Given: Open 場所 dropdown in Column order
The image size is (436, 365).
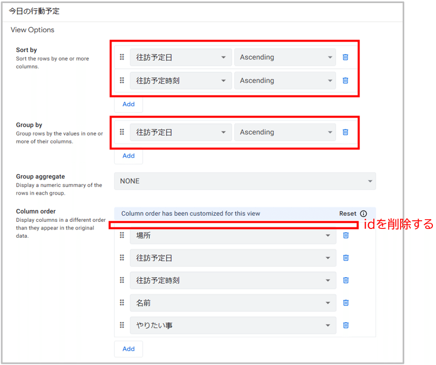Looking at the screenshot, I should (x=233, y=236).
